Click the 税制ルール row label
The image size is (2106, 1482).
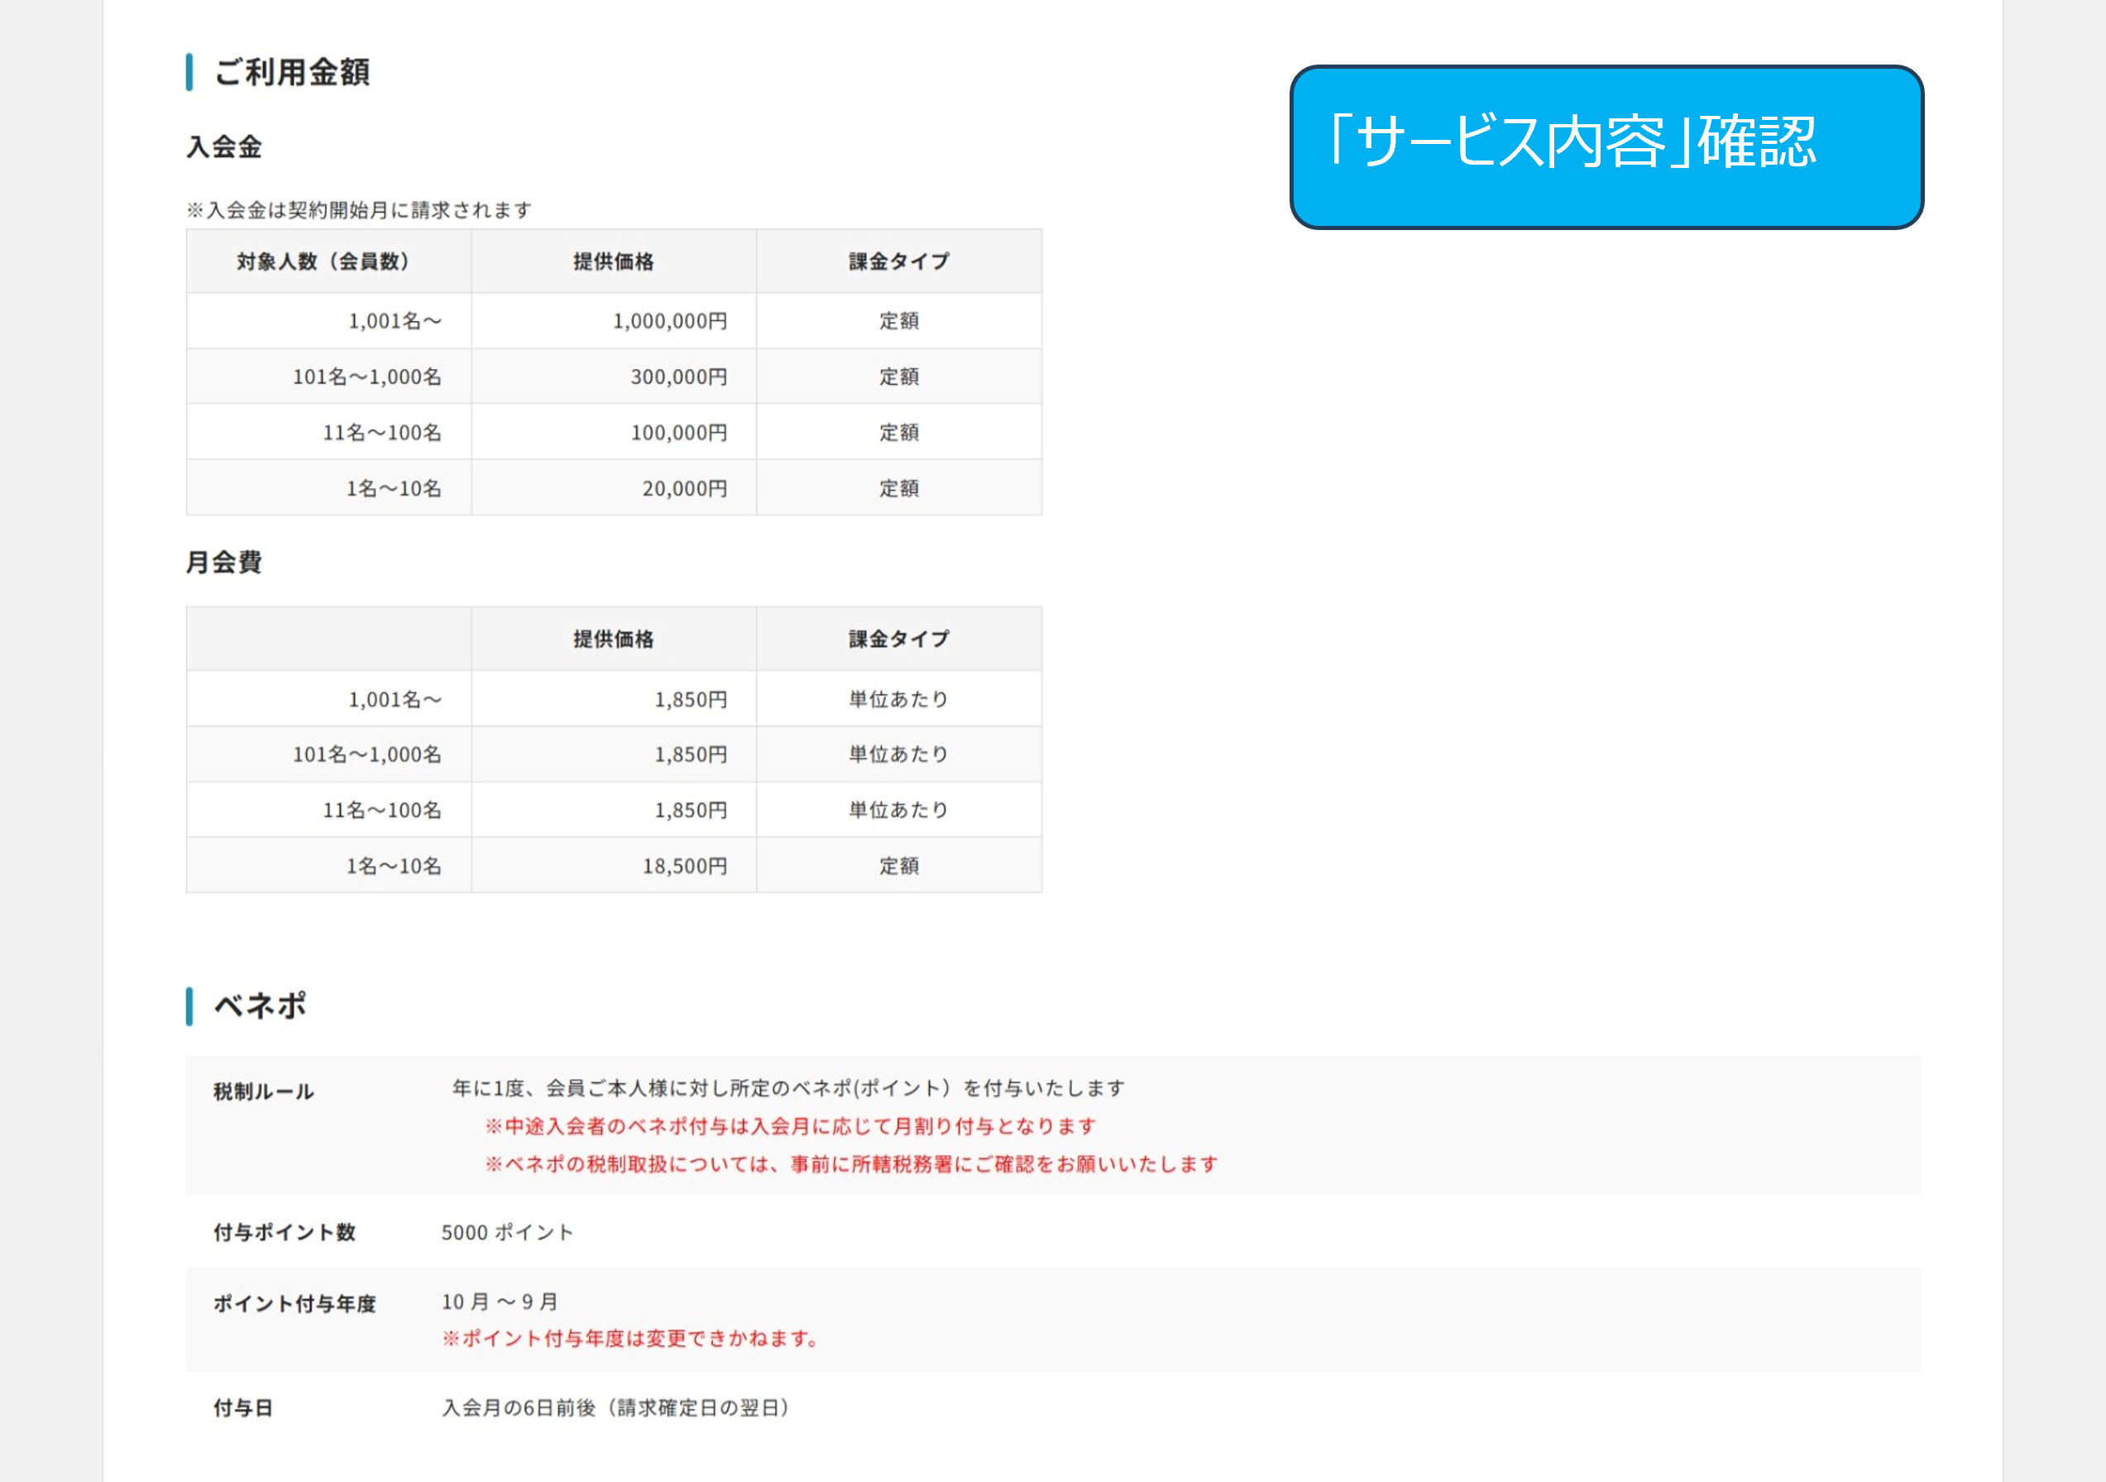point(263,1091)
